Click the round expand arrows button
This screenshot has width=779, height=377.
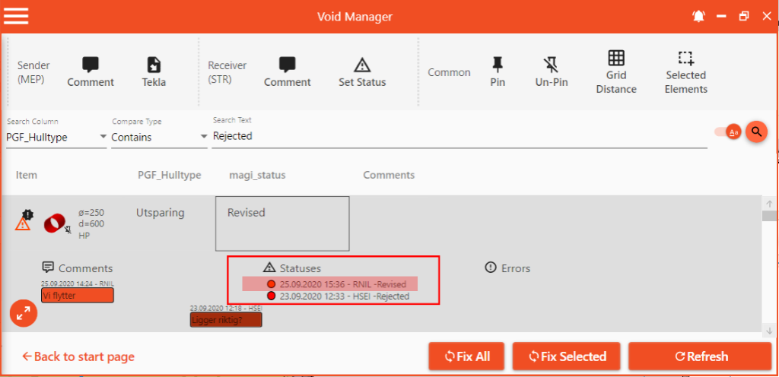point(24,313)
